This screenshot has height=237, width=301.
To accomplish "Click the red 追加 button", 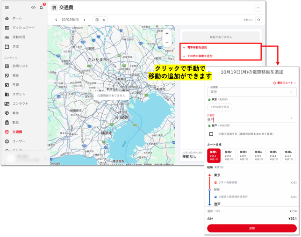I will [x=252, y=228].
